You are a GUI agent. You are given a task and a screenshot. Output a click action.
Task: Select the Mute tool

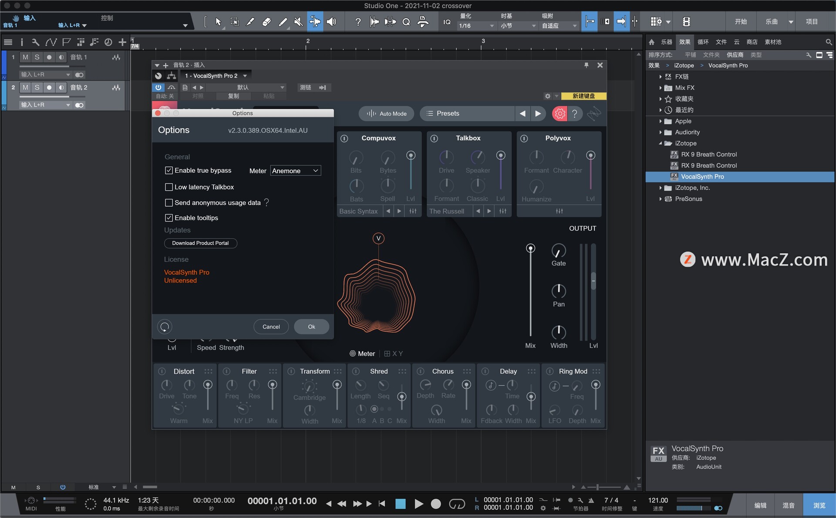(x=298, y=22)
